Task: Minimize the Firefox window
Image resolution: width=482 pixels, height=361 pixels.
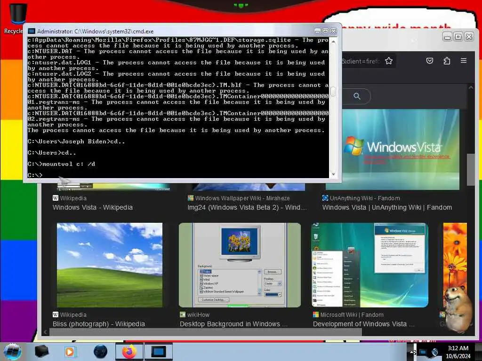Action: tap(448, 37)
